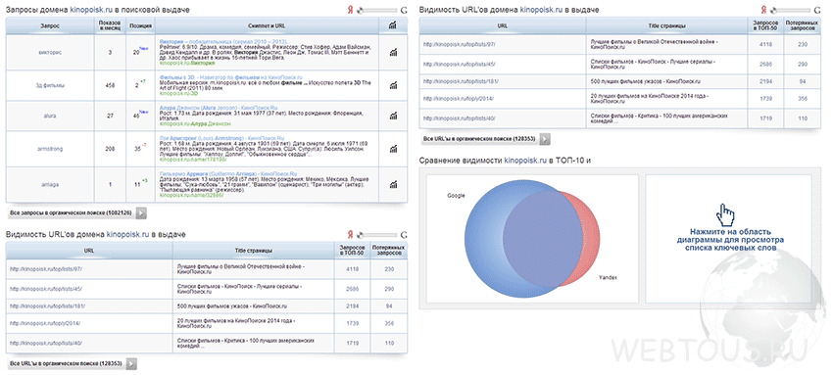This screenshot has width=833, height=375.
Task: Sort by Позиция column header
Action: [141, 24]
